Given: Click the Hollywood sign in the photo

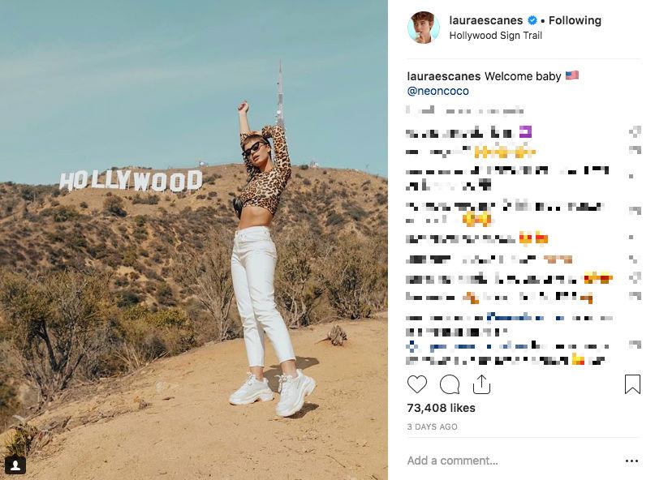Looking at the screenshot, I should point(131,180).
